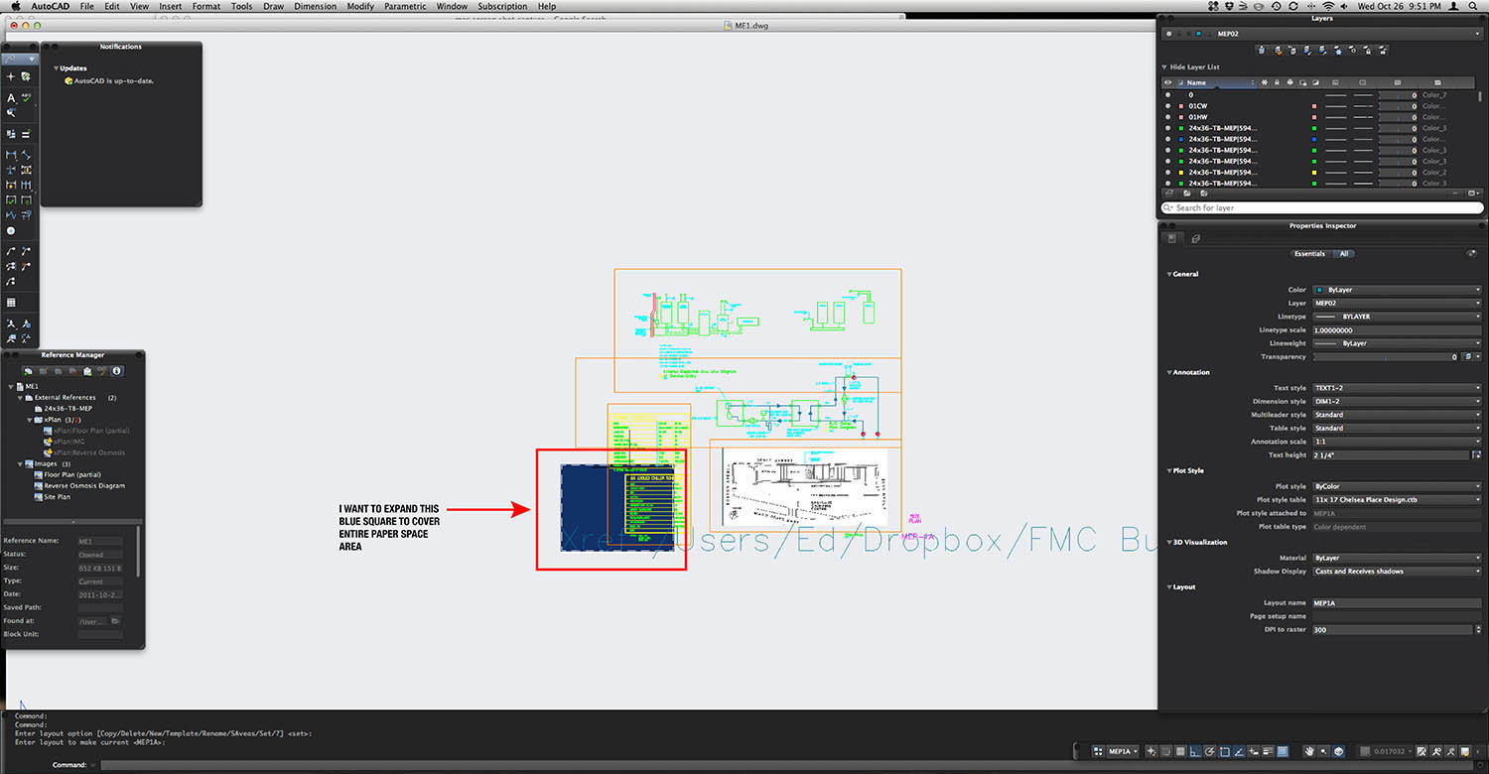This screenshot has width=1489, height=774.
Task: Open the Attach Reference icon in Reference Manager
Action: point(27,370)
